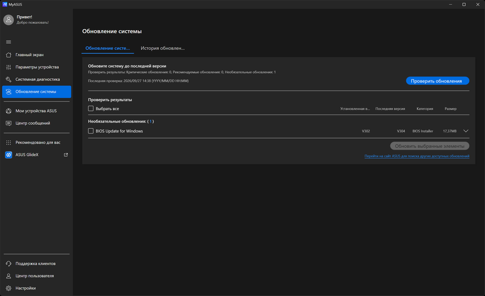The image size is (485, 296).
Task: Click the gear icon for Настройки
Action: (x=9, y=288)
